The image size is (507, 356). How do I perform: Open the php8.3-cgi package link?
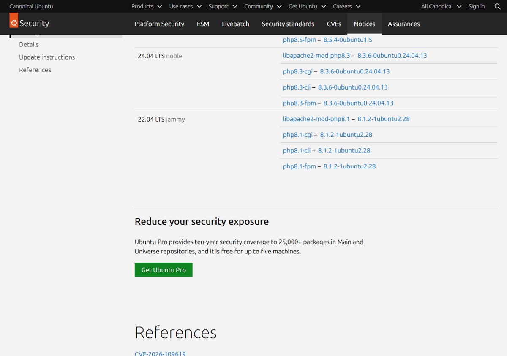(x=298, y=71)
